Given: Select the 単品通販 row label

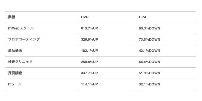Looking at the screenshot, I should click(15, 50).
